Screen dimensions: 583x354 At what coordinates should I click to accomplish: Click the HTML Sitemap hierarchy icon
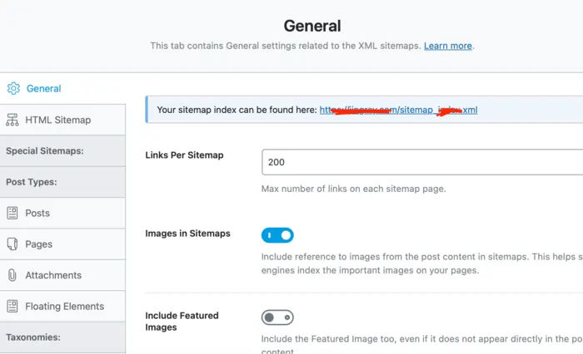(x=12, y=120)
